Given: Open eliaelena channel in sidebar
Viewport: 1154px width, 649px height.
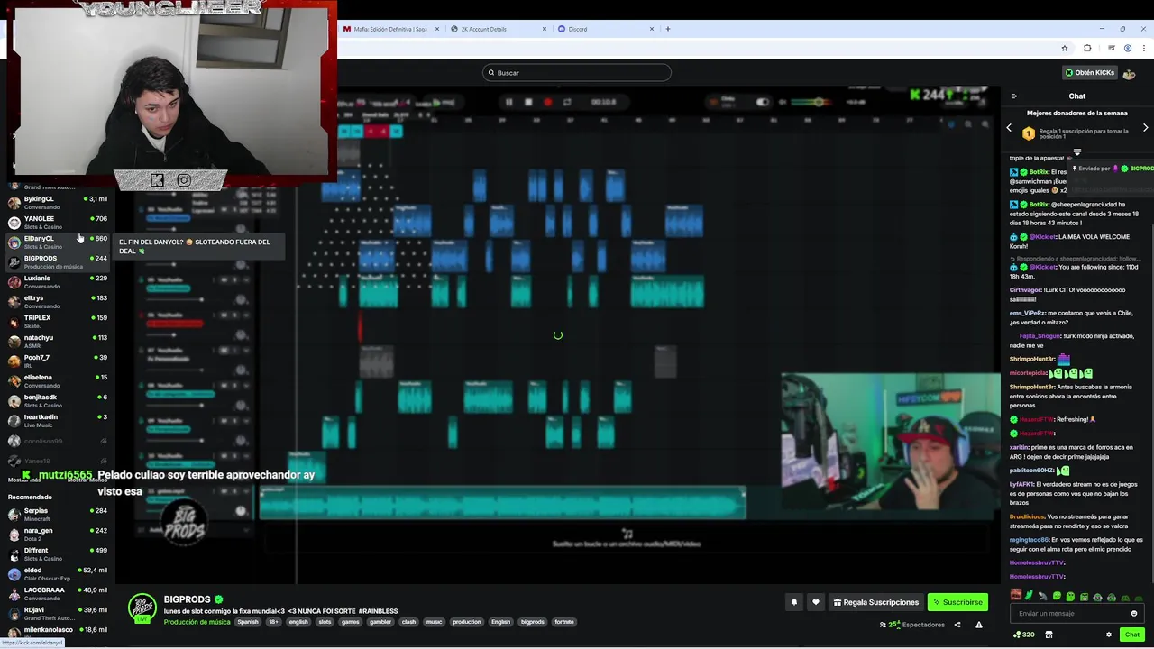Looking at the screenshot, I should pyautogui.click(x=58, y=381).
